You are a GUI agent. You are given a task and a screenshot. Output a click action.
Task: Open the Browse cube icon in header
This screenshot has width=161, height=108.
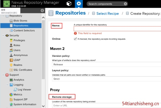(69, 4)
